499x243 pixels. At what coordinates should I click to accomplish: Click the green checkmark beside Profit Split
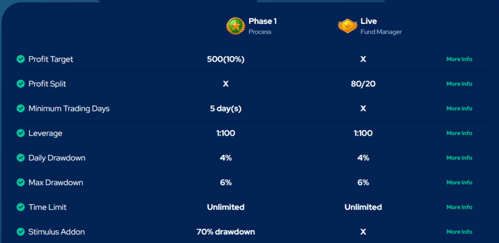tap(20, 84)
